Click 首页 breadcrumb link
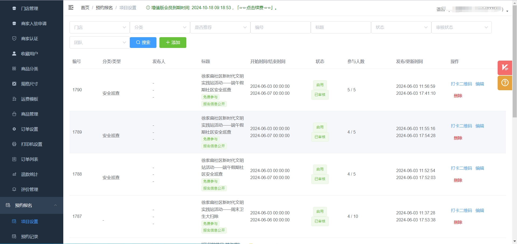This screenshot has width=517, height=244. tap(85, 8)
